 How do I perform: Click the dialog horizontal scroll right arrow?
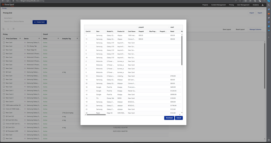coord(180,115)
